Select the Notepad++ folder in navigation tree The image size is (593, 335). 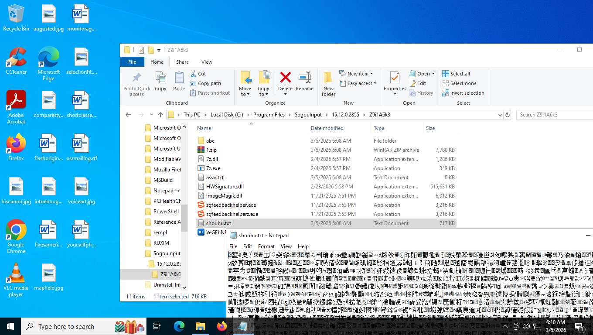coord(162,191)
